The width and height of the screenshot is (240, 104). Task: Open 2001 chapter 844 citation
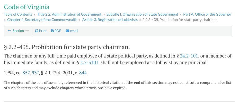[x=83, y=73]
